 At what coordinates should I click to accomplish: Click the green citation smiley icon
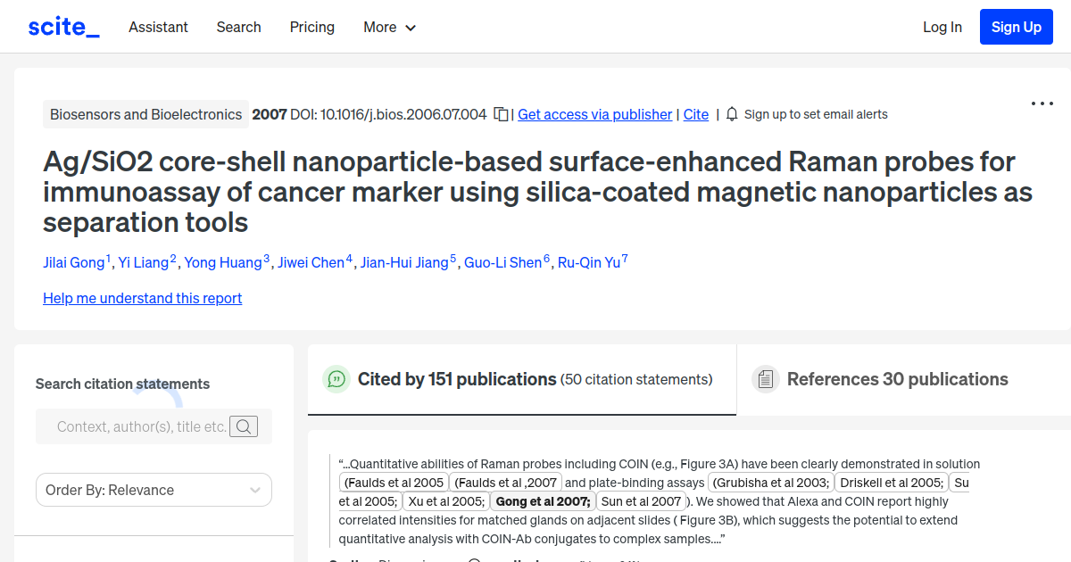(x=336, y=379)
